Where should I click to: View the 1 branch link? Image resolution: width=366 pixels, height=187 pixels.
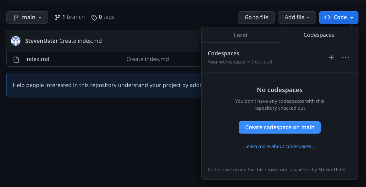point(70,17)
